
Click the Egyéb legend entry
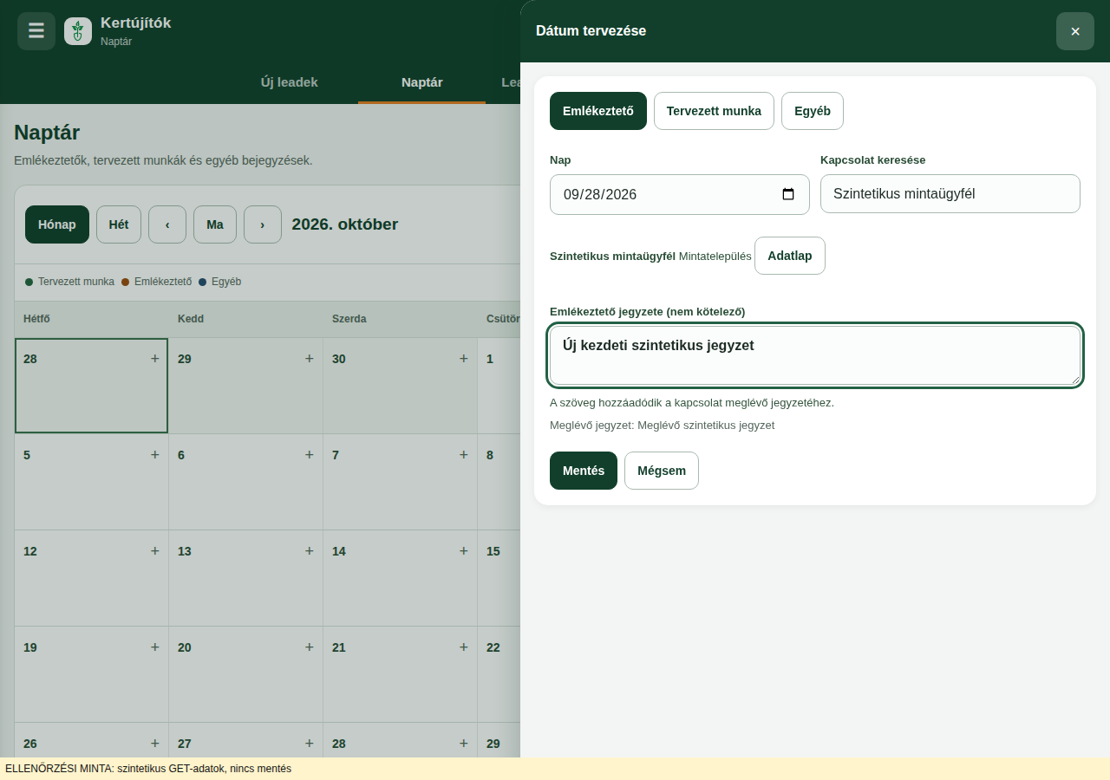(x=220, y=282)
